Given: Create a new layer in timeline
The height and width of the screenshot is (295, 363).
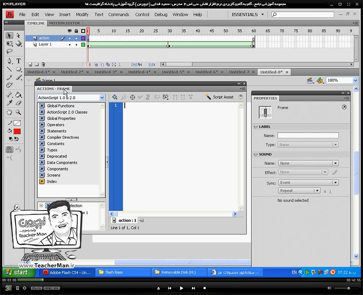Looking at the screenshot, I should click(x=30, y=64).
